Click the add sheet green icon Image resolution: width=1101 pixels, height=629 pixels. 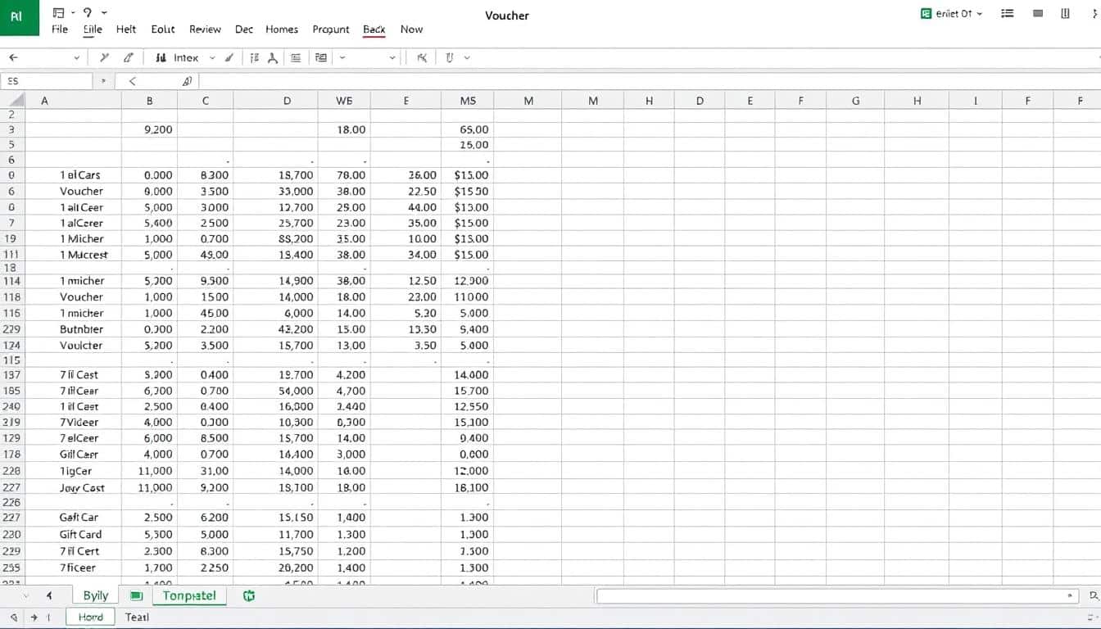(249, 595)
